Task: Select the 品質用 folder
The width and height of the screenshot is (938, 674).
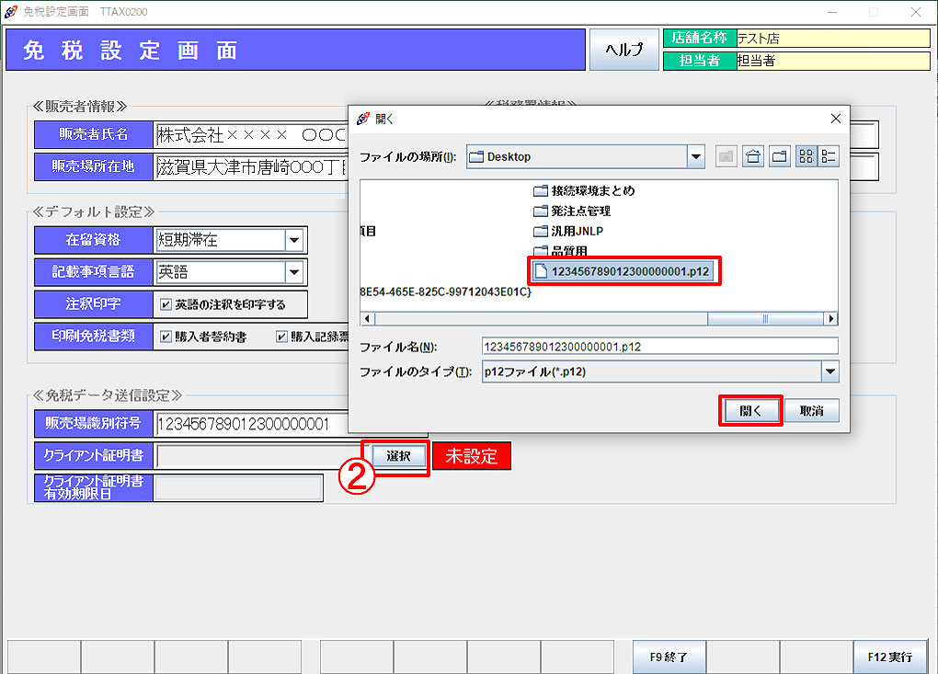Action: [x=561, y=251]
